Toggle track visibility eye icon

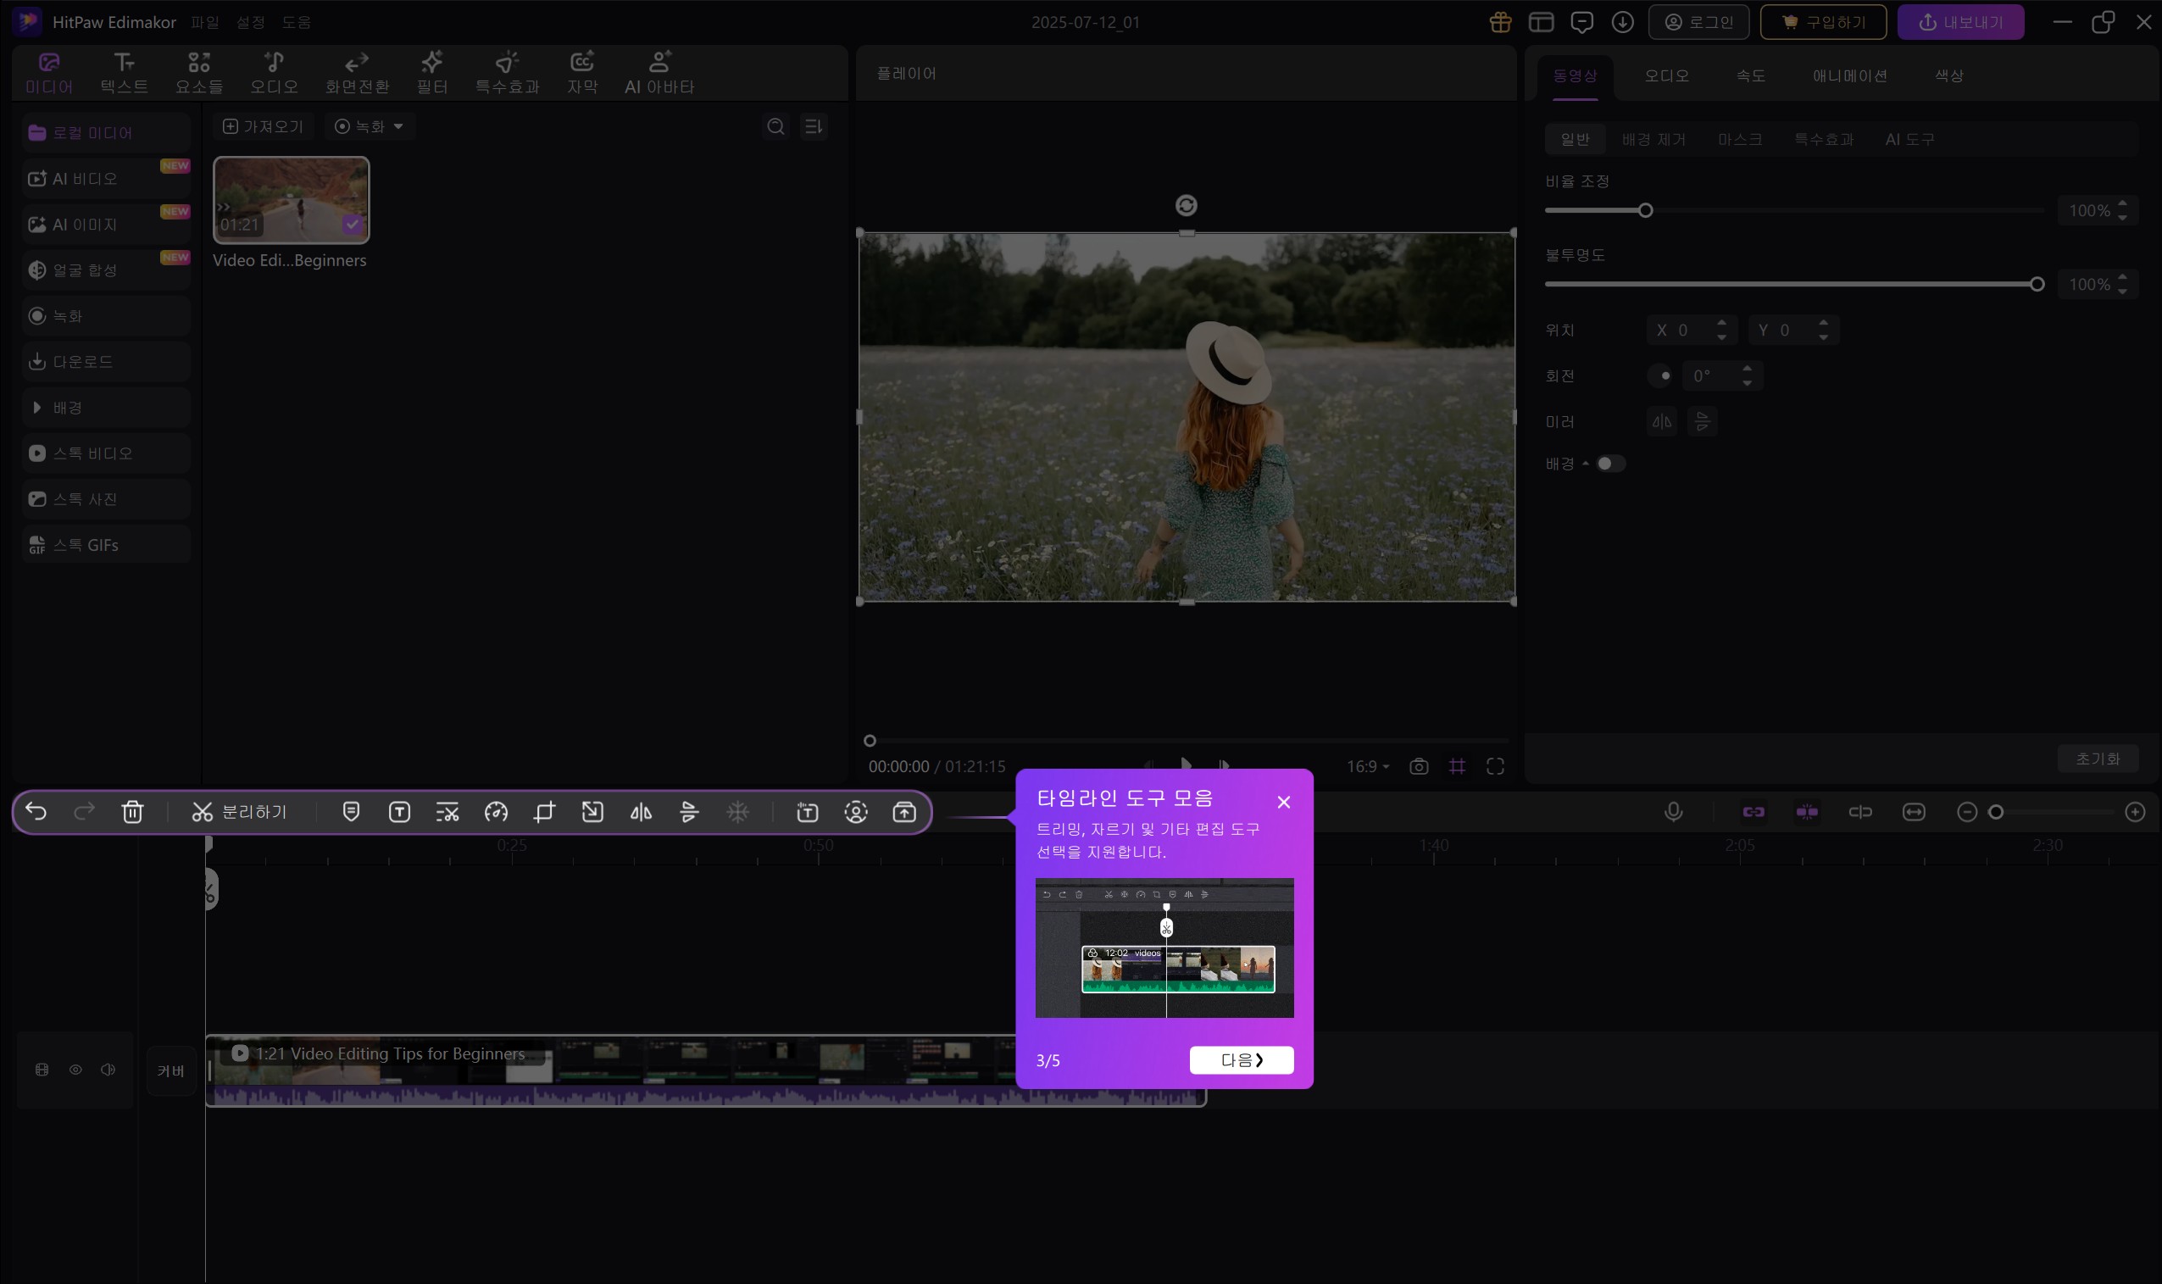pyautogui.click(x=75, y=1070)
